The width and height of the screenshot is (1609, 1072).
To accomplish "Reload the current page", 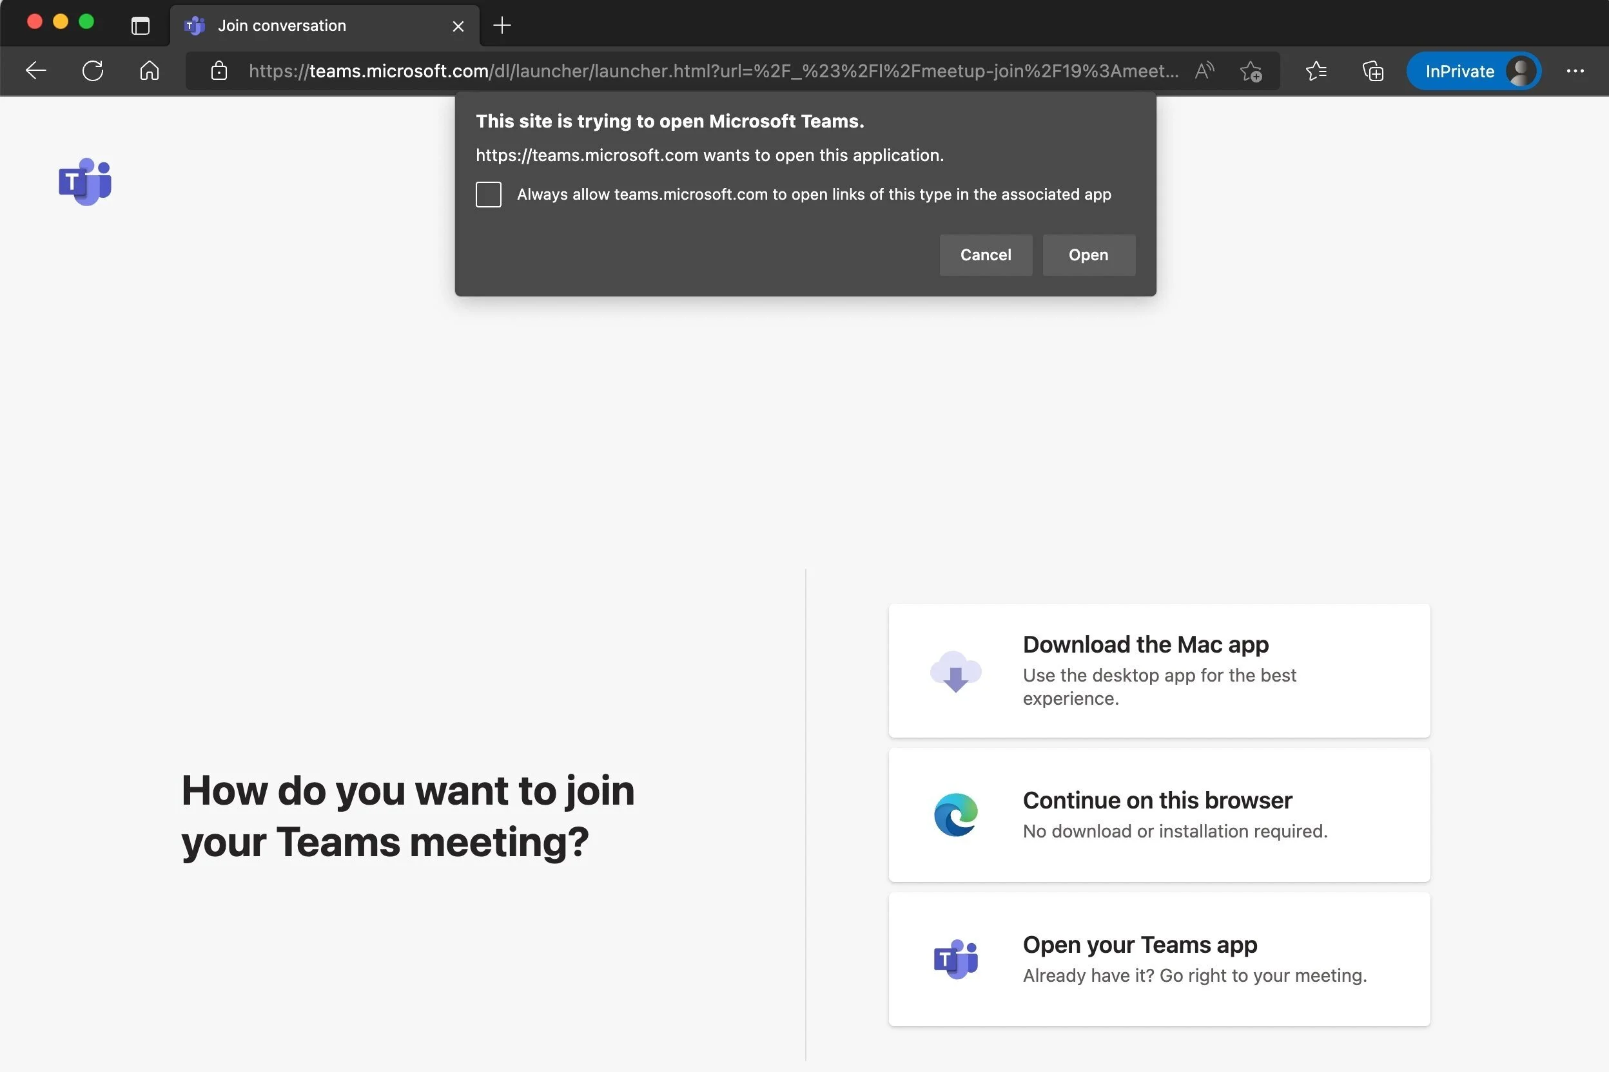I will pyautogui.click(x=92, y=70).
